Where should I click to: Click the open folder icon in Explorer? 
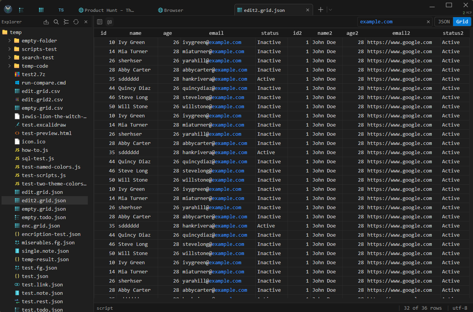pos(46,22)
